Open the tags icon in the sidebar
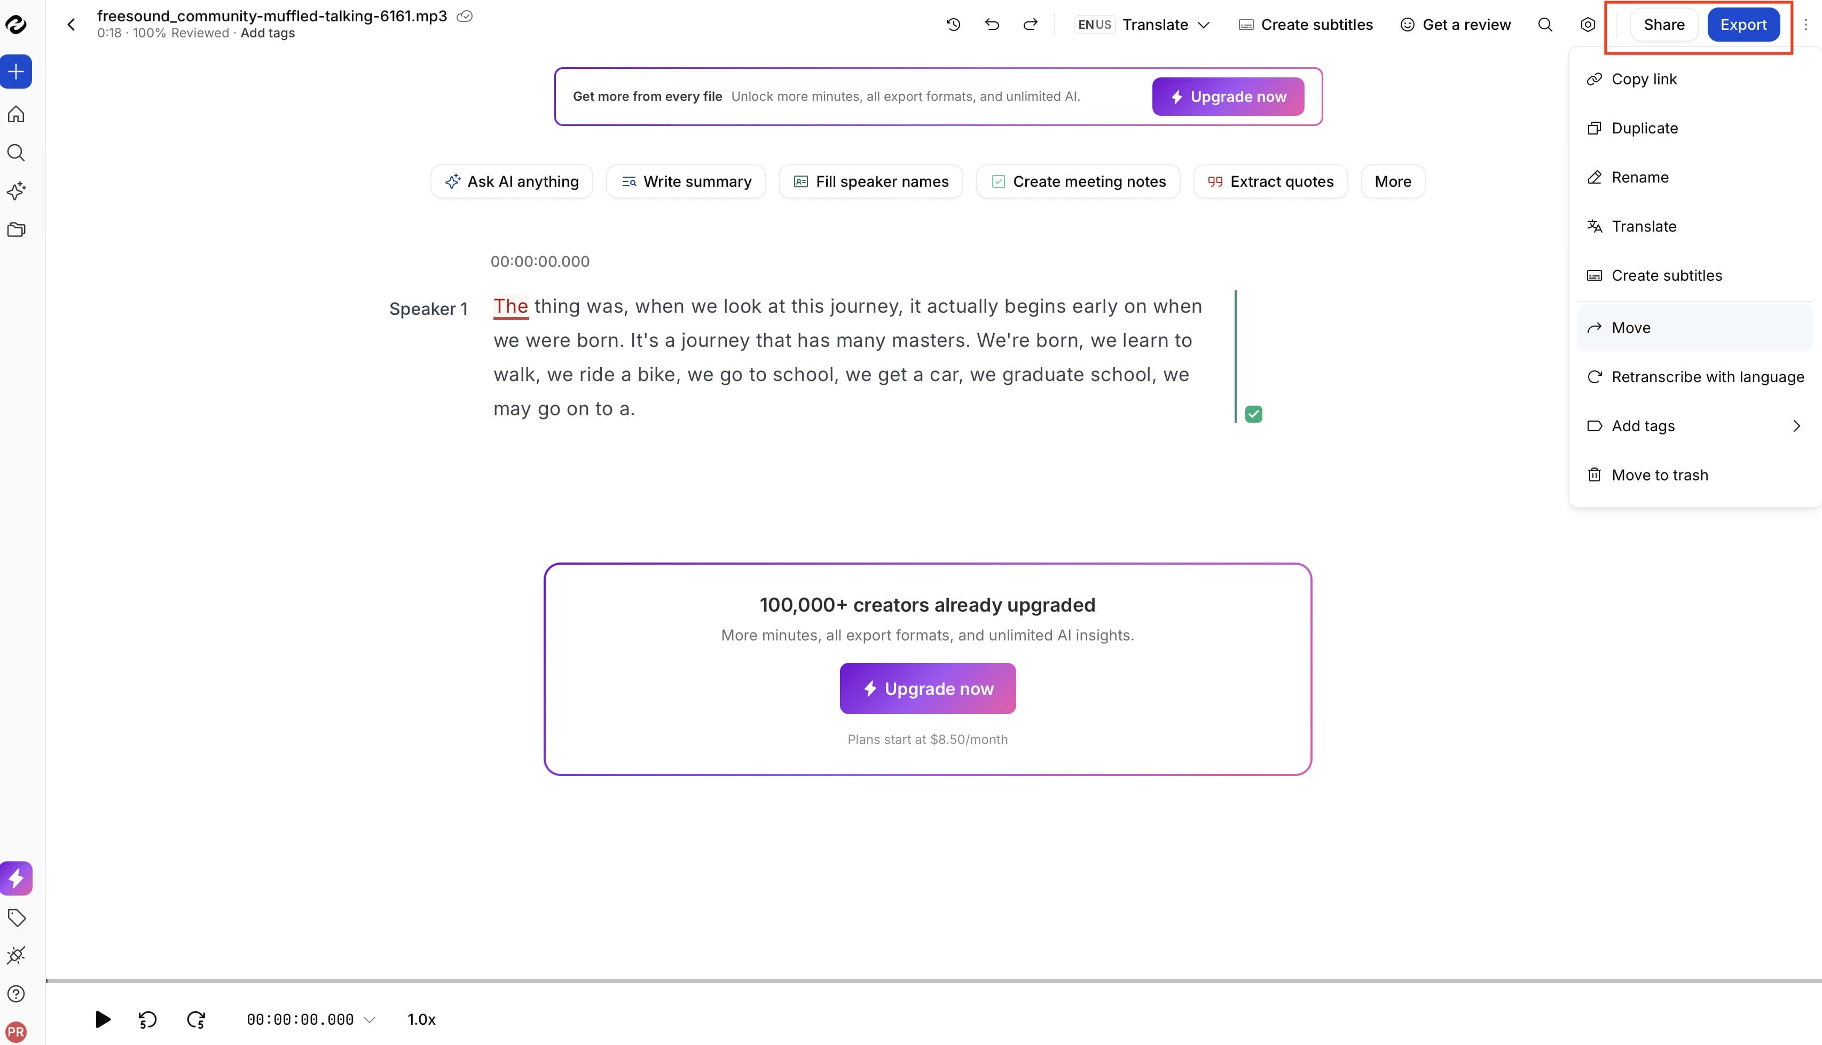This screenshot has width=1822, height=1045. 16,917
